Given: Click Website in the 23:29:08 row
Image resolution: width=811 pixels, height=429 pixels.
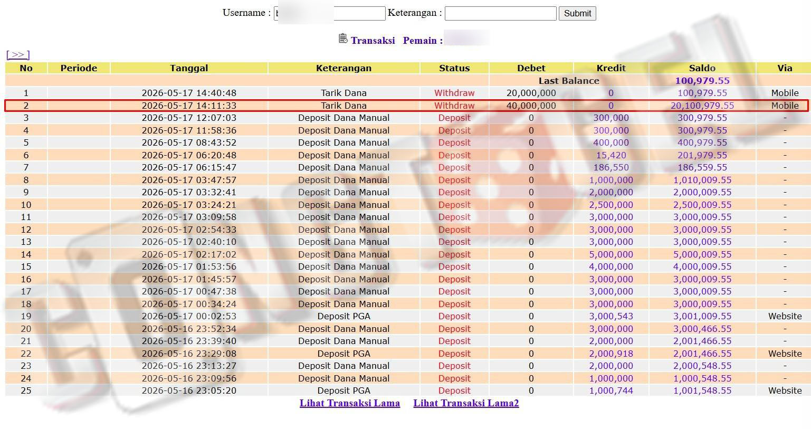Looking at the screenshot, I should pos(785,354).
